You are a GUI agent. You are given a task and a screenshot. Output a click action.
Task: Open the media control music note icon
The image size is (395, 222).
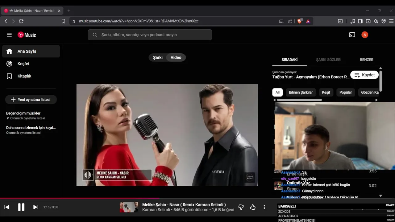coord(352,21)
